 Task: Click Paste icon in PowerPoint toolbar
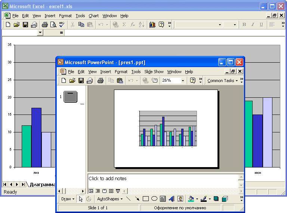120,80
